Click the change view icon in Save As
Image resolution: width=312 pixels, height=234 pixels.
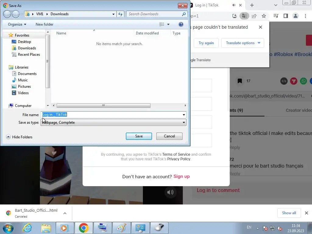pos(161,24)
